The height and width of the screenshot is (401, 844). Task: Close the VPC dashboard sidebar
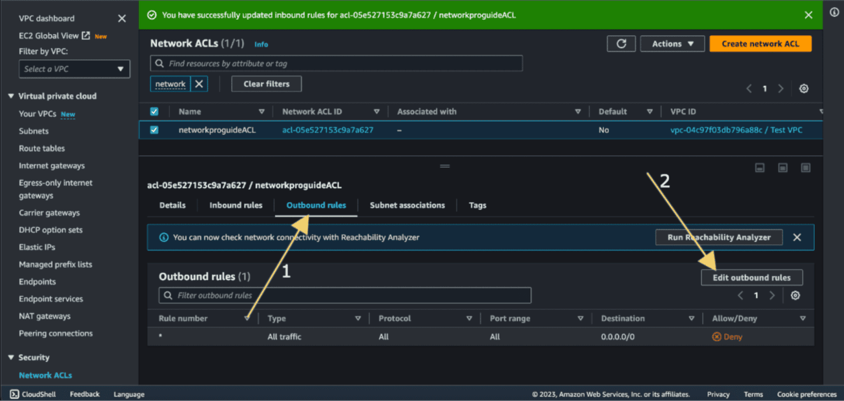[x=122, y=19]
